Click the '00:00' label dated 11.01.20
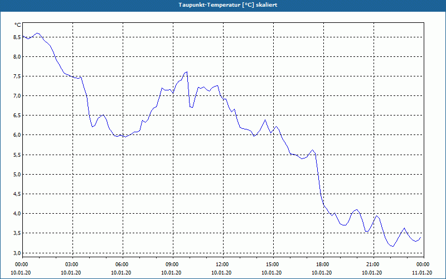 click(422, 264)
